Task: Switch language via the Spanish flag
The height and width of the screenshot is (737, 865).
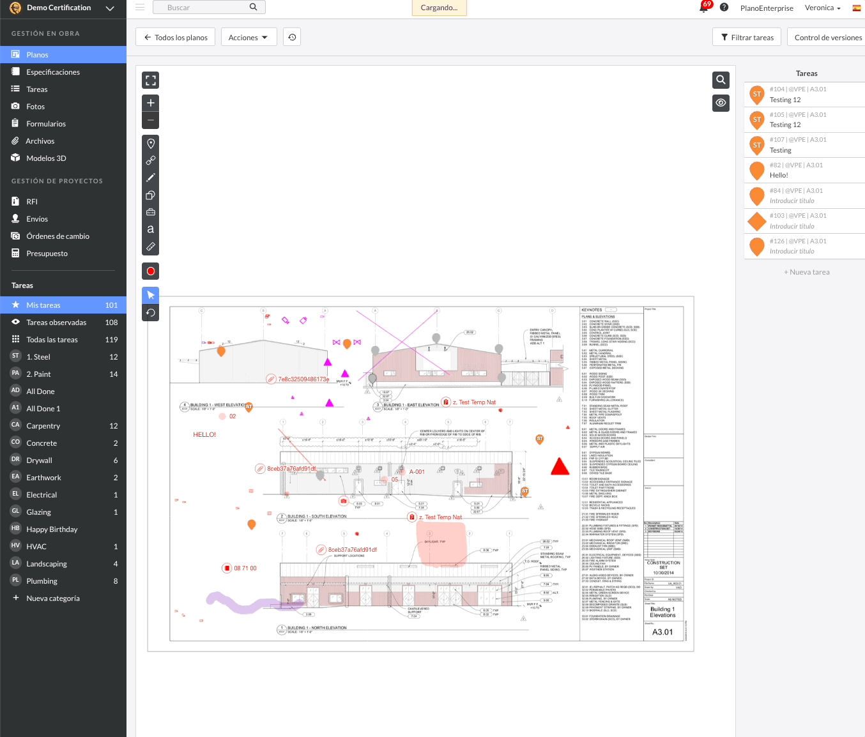Action: click(x=857, y=8)
